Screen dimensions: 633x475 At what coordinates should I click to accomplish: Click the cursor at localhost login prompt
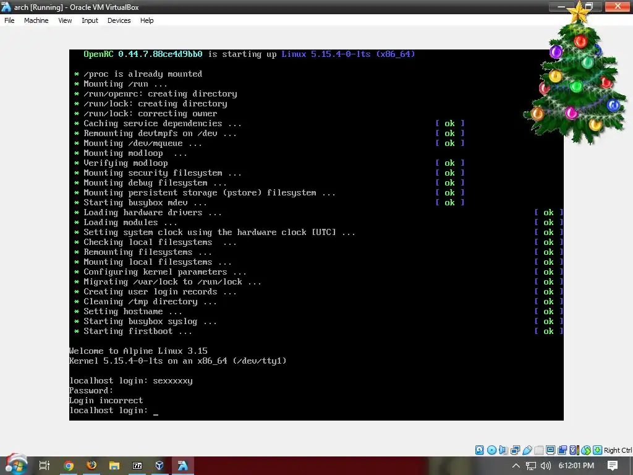(x=156, y=414)
